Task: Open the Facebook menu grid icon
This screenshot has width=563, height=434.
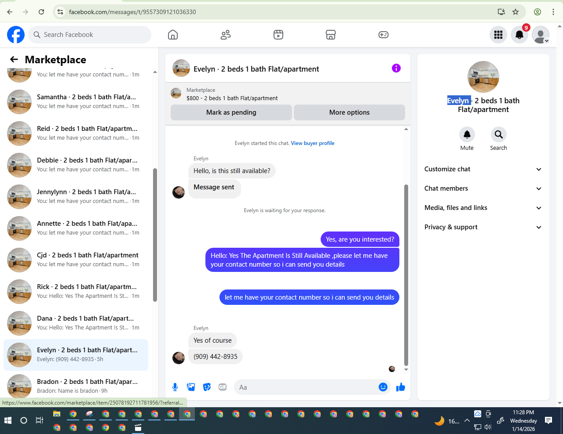Action: point(498,35)
